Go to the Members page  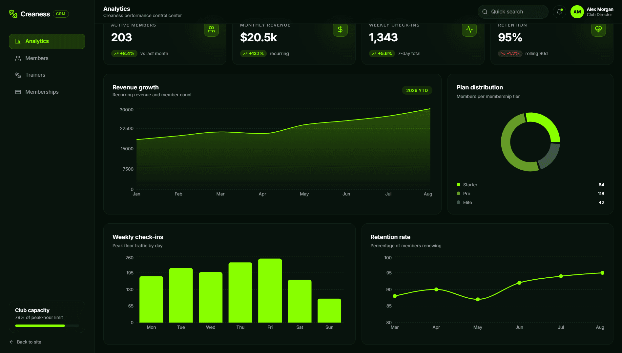click(x=47, y=58)
